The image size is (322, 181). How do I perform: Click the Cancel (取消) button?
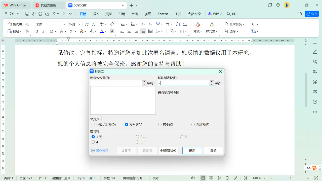[213, 151]
